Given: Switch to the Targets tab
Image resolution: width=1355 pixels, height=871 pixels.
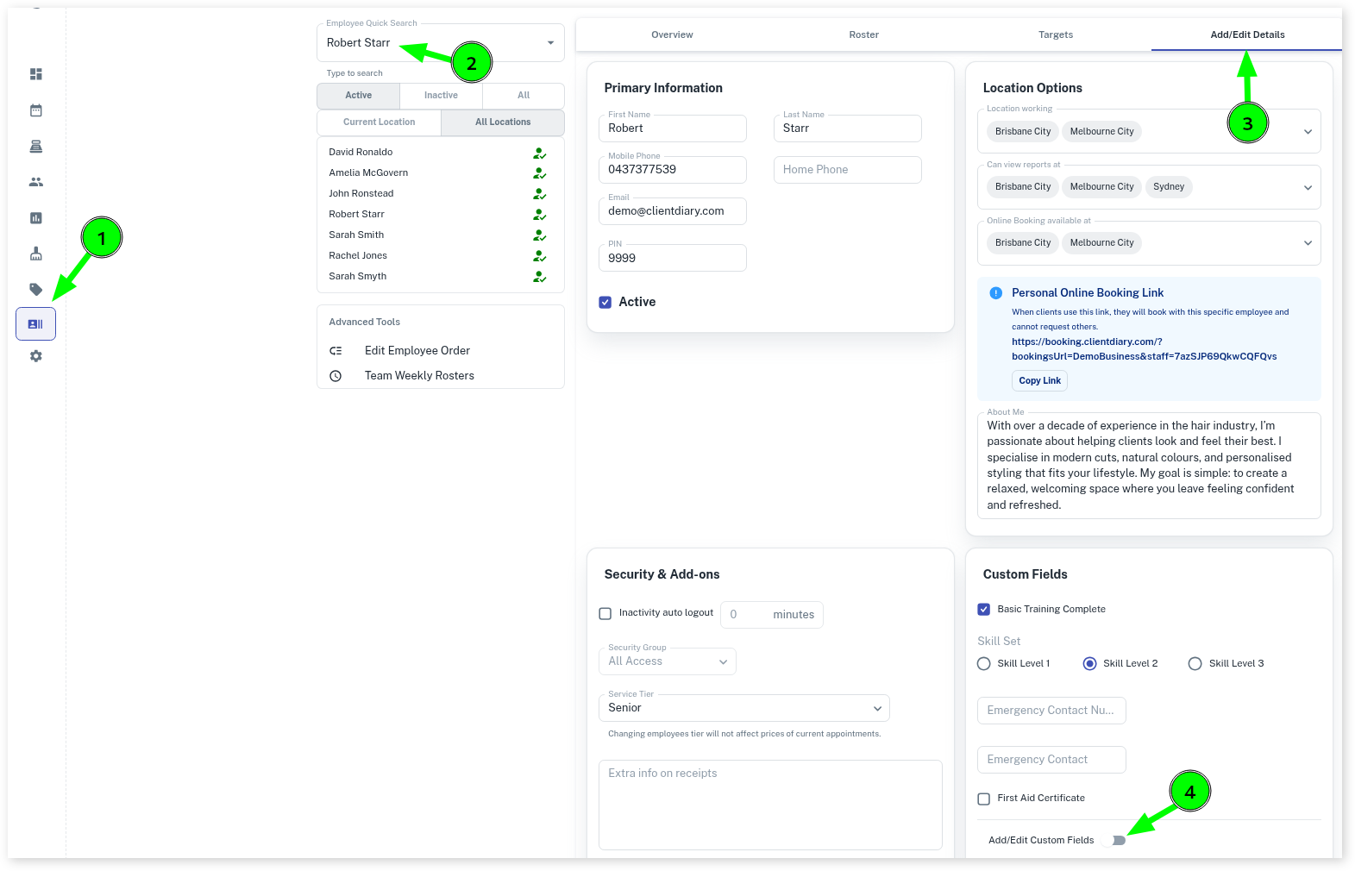Looking at the screenshot, I should pos(1056,34).
